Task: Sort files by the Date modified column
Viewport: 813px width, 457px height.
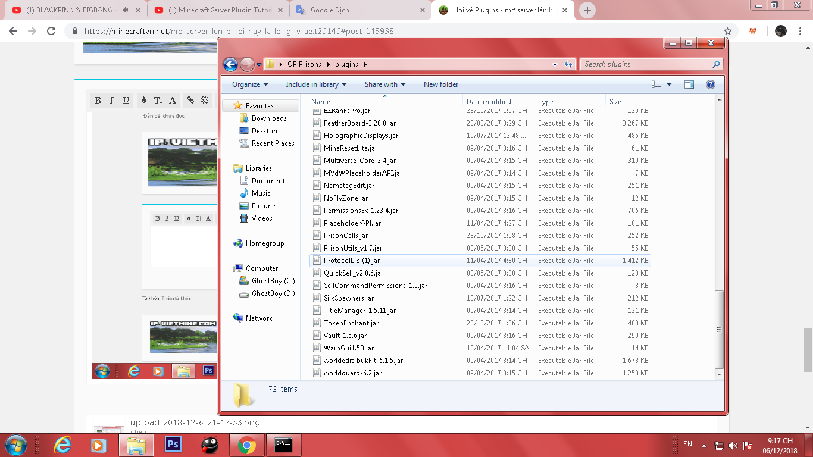Action: pyautogui.click(x=489, y=102)
